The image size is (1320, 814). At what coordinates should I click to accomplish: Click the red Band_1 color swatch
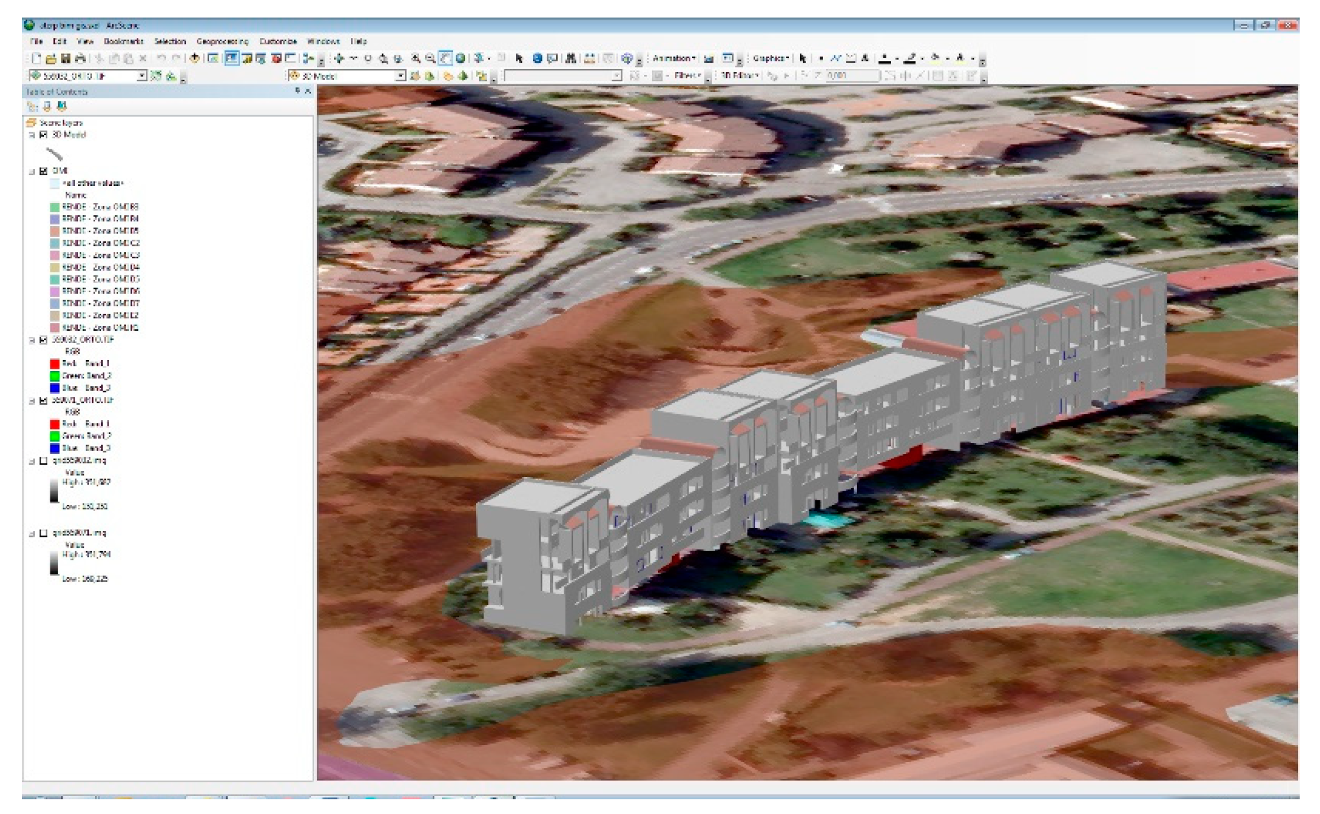55,363
